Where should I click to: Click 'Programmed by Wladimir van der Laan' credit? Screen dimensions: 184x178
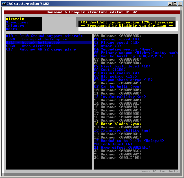tap(127, 26)
